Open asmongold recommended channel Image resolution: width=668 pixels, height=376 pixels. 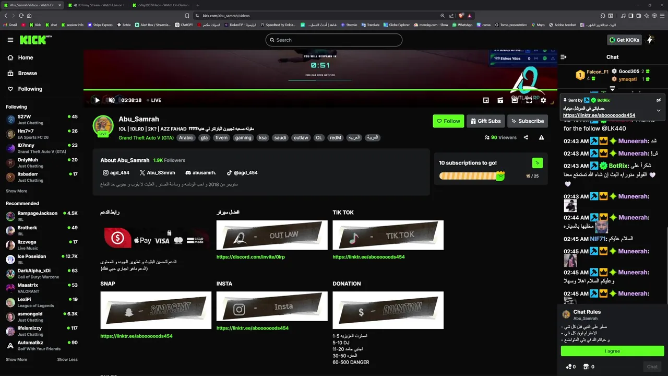pos(42,316)
